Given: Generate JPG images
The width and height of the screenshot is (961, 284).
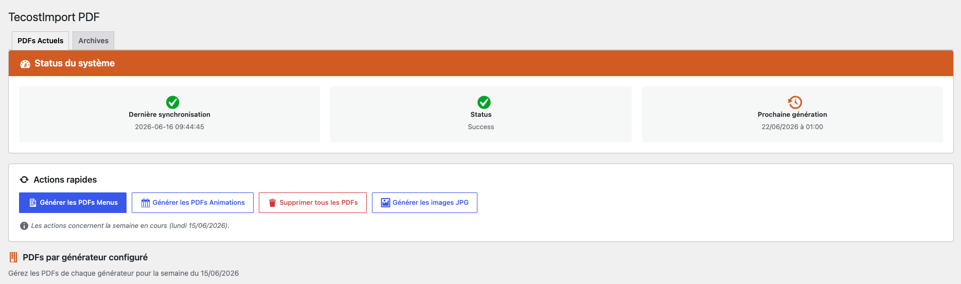Looking at the screenshot, I should coord(424,203).
